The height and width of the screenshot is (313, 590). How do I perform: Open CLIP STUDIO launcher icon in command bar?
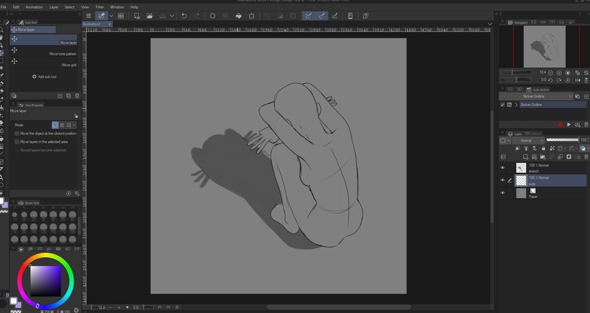click(x=121, y=16)
